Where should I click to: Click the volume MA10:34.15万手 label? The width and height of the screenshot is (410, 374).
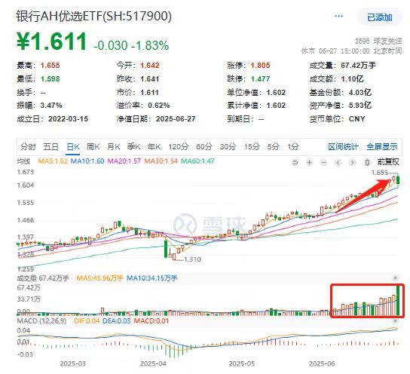pos(152,278)
